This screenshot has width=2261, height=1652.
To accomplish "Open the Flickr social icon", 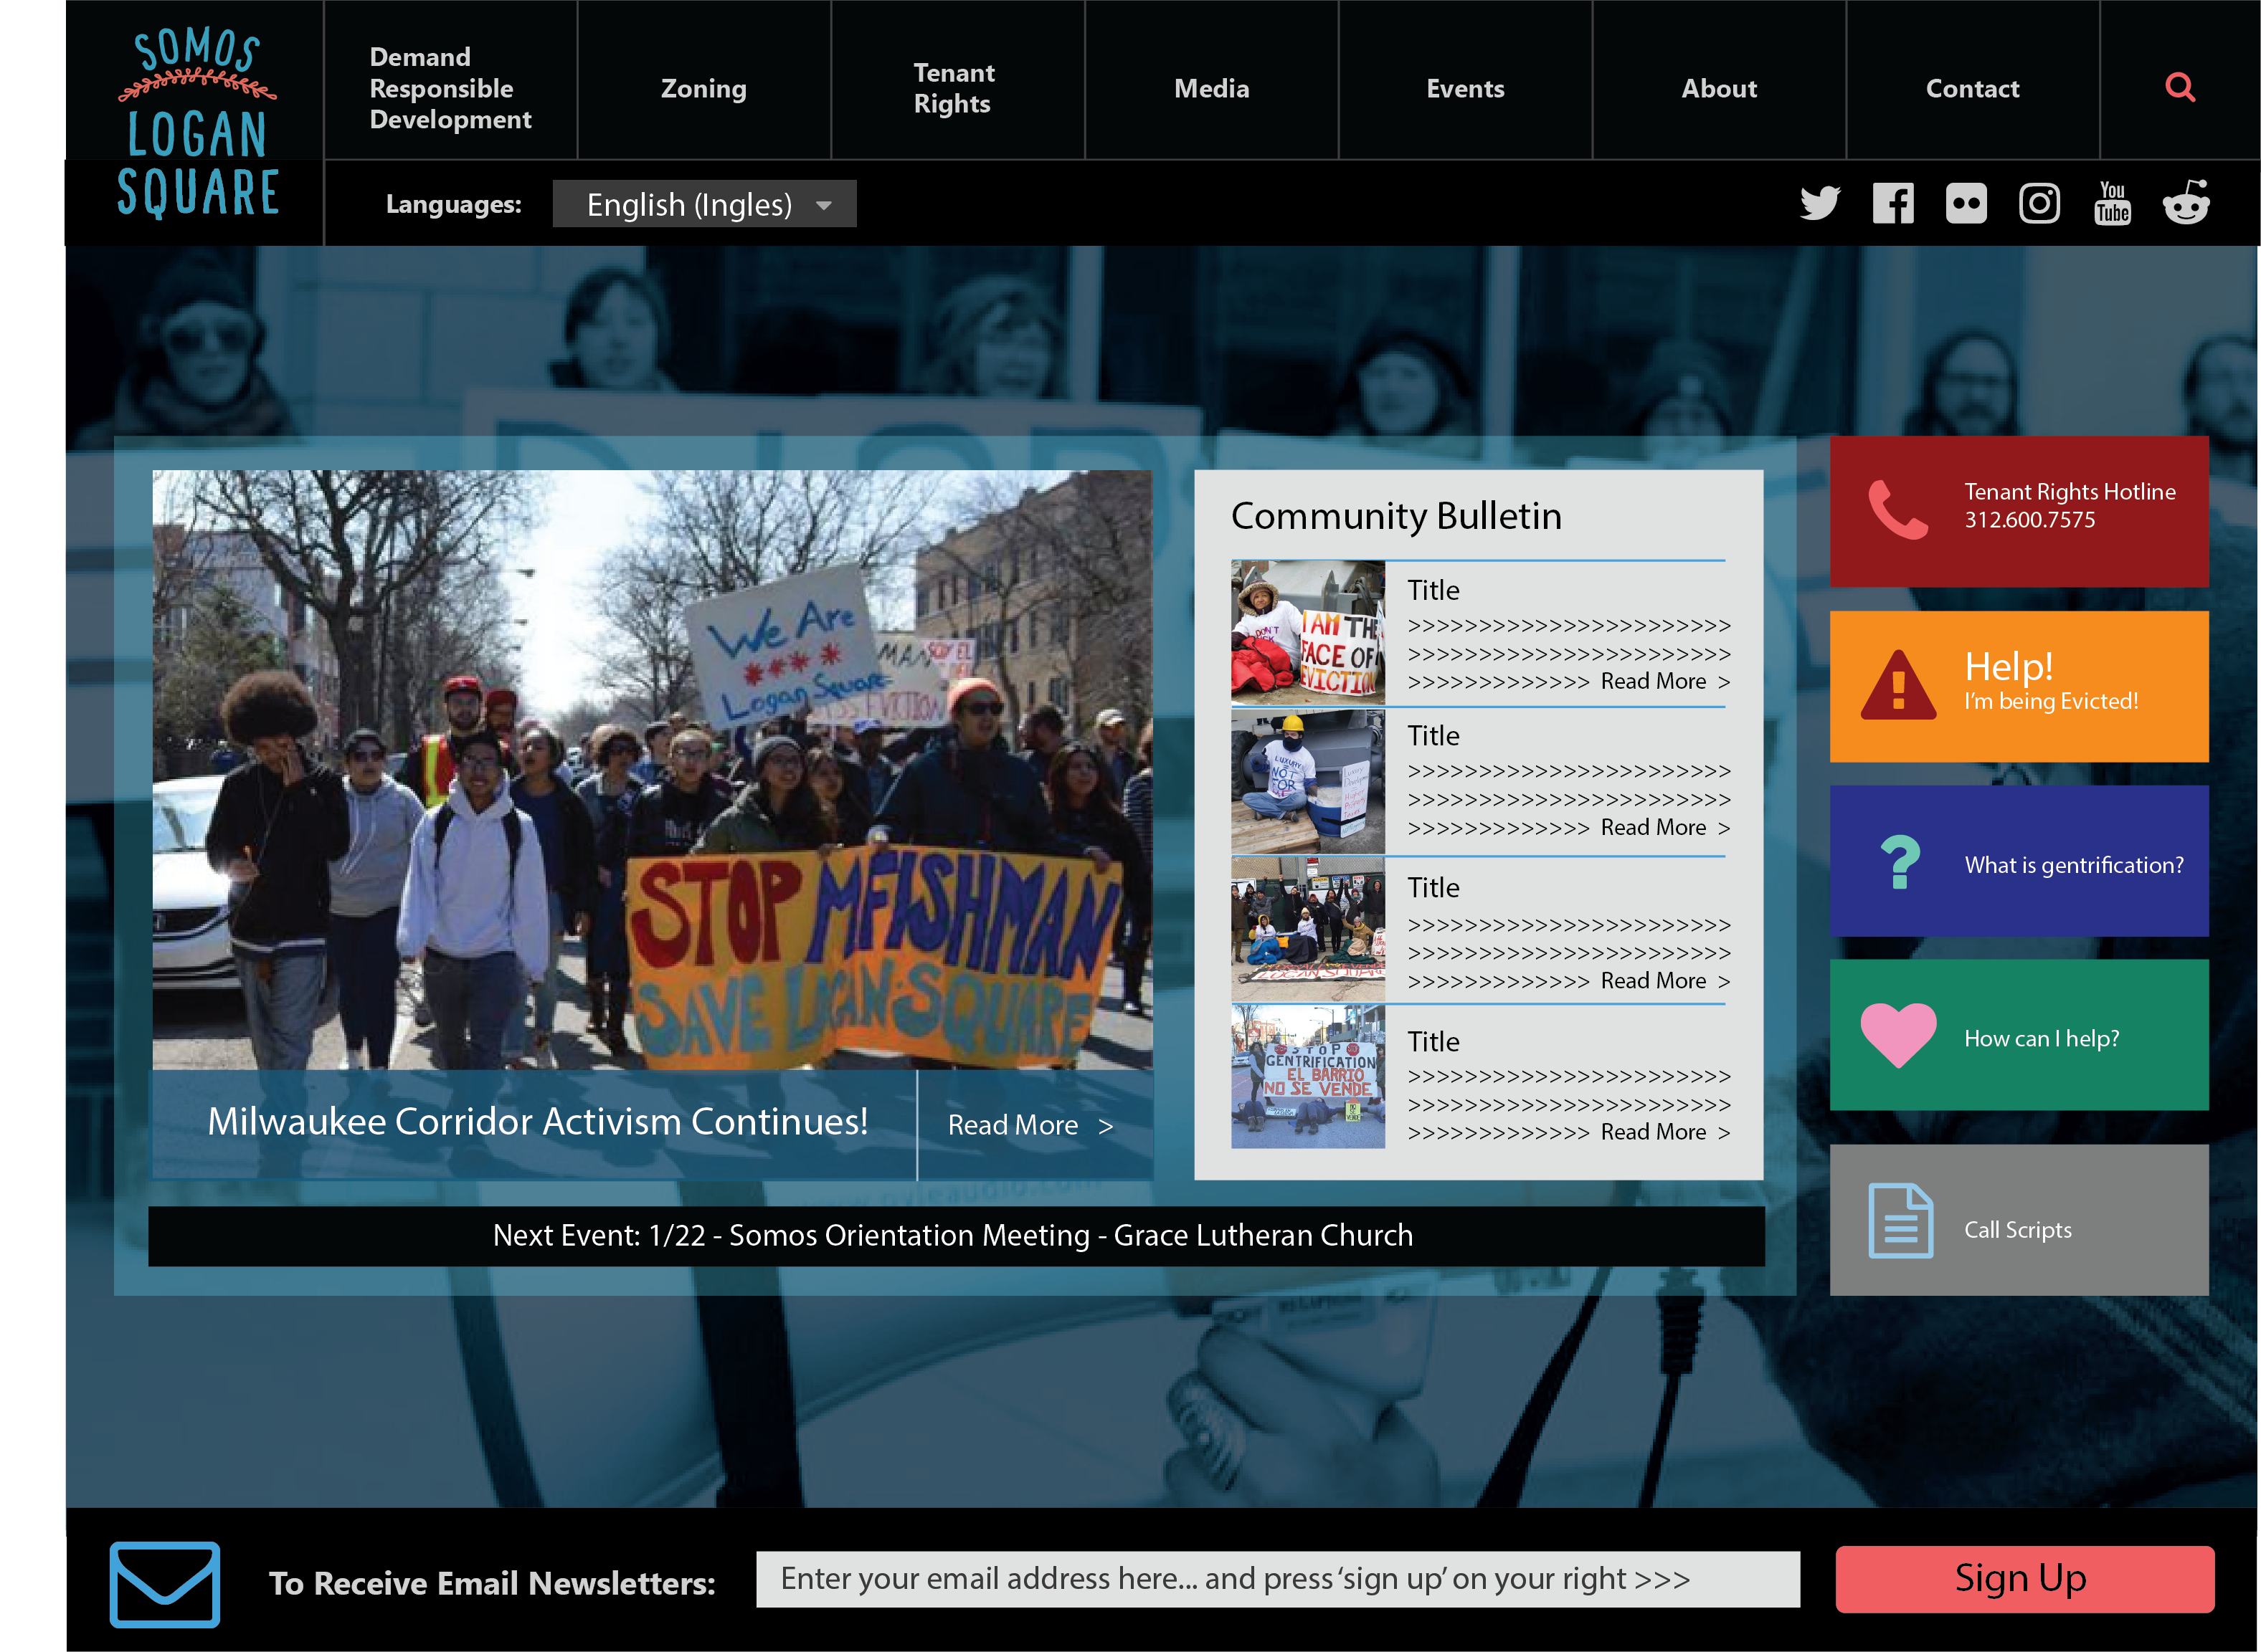I will pyautogui.click(x=1966, y=204).
